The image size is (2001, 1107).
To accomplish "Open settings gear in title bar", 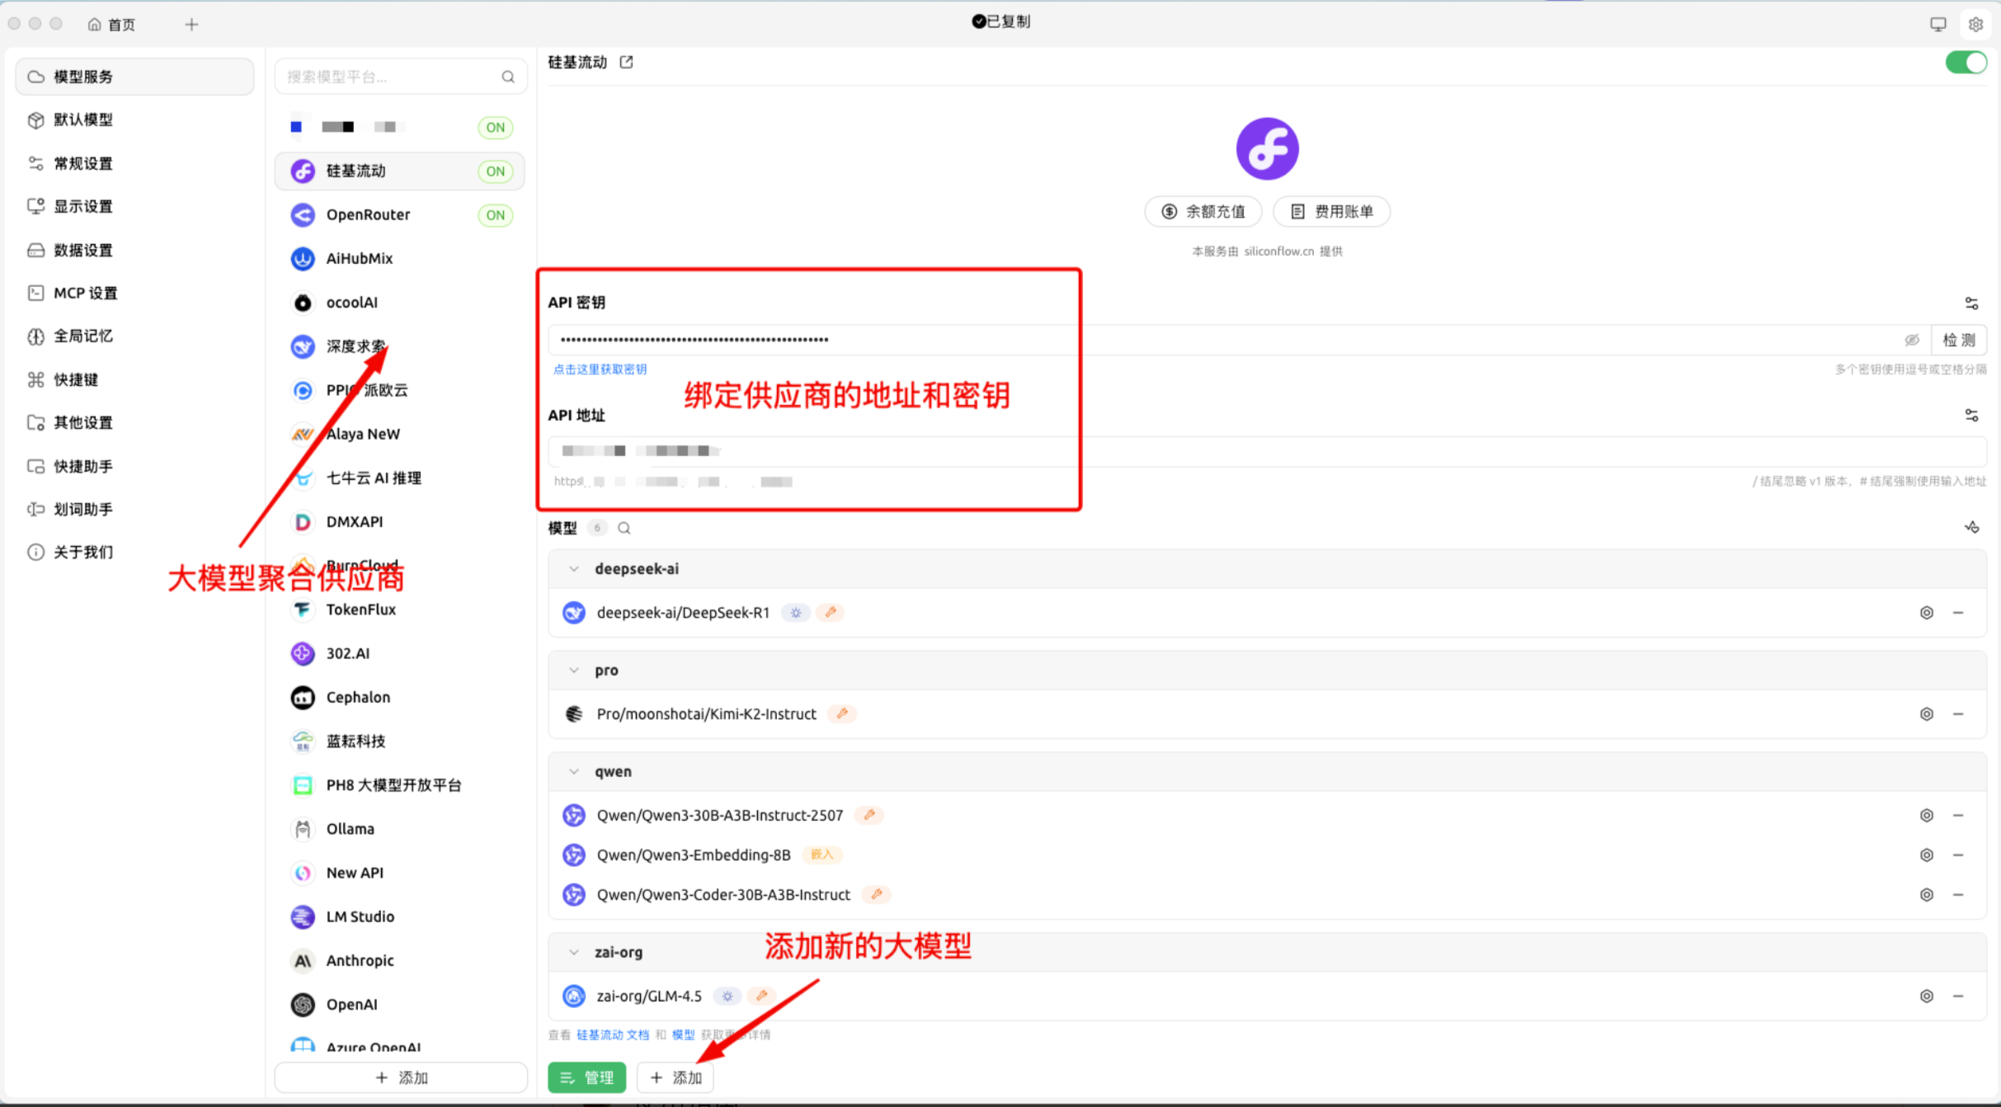I will click(1975, 25).
